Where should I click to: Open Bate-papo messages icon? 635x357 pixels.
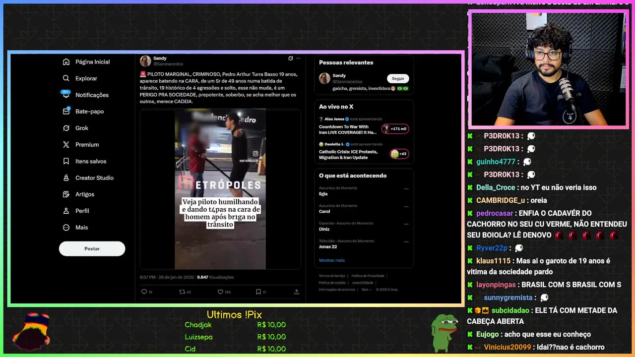(66, 112)
